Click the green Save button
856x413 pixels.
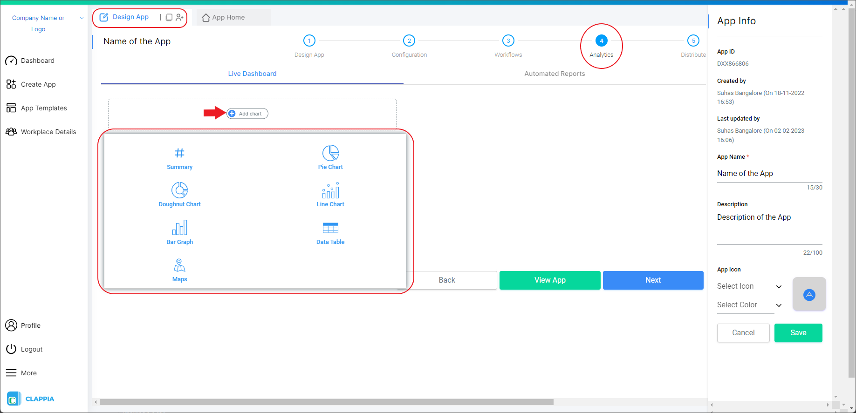click(x=798, y=333)
